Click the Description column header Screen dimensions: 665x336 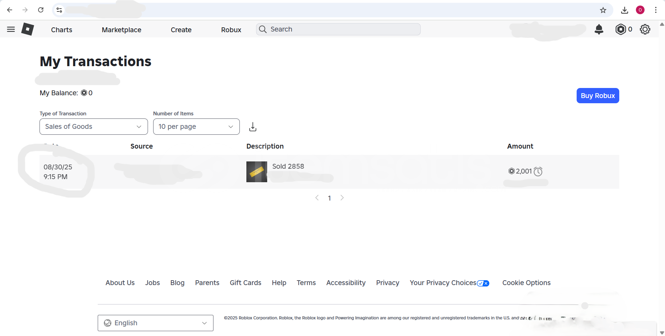(265, 146)
